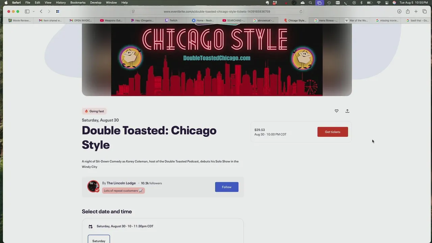Switch to the Twitch tab
Viewport: 432px width, 243px height.
pyautogui.click(x=171, y=21)
